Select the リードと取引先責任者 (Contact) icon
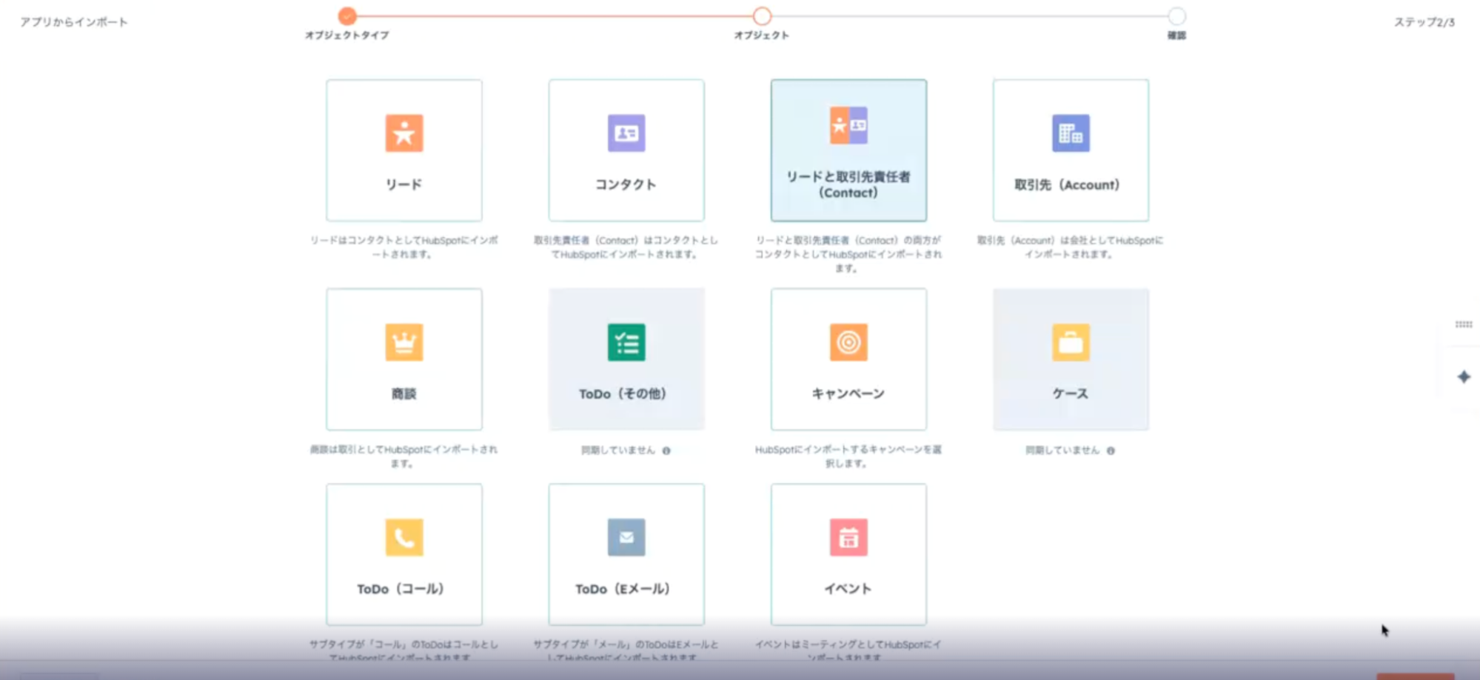1480x680 pixels. [848, 125]
